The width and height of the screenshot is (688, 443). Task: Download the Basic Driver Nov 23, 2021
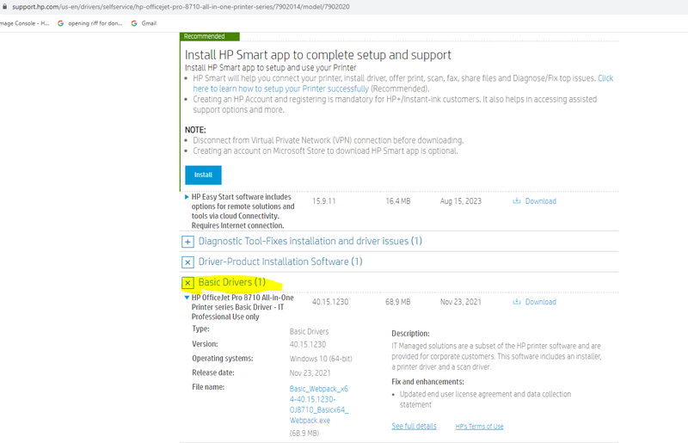[x=541, y=302]
